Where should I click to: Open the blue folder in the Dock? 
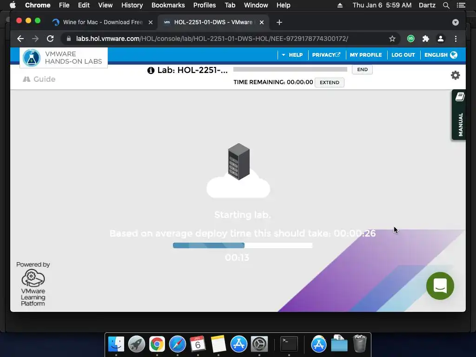pyautogui.click(x=339, y=344)
